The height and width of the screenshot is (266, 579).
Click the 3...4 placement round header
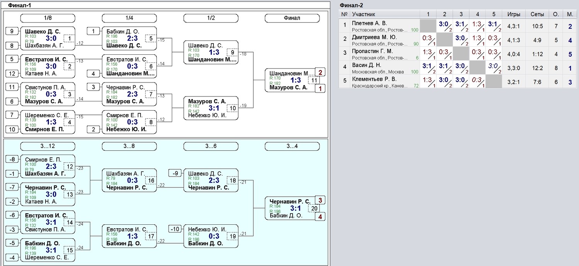click(292, 146)
